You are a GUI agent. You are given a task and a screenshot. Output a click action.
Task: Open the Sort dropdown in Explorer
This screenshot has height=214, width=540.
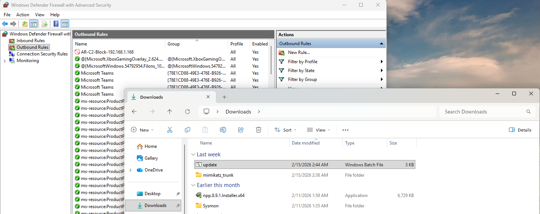[x=285, y=130]
